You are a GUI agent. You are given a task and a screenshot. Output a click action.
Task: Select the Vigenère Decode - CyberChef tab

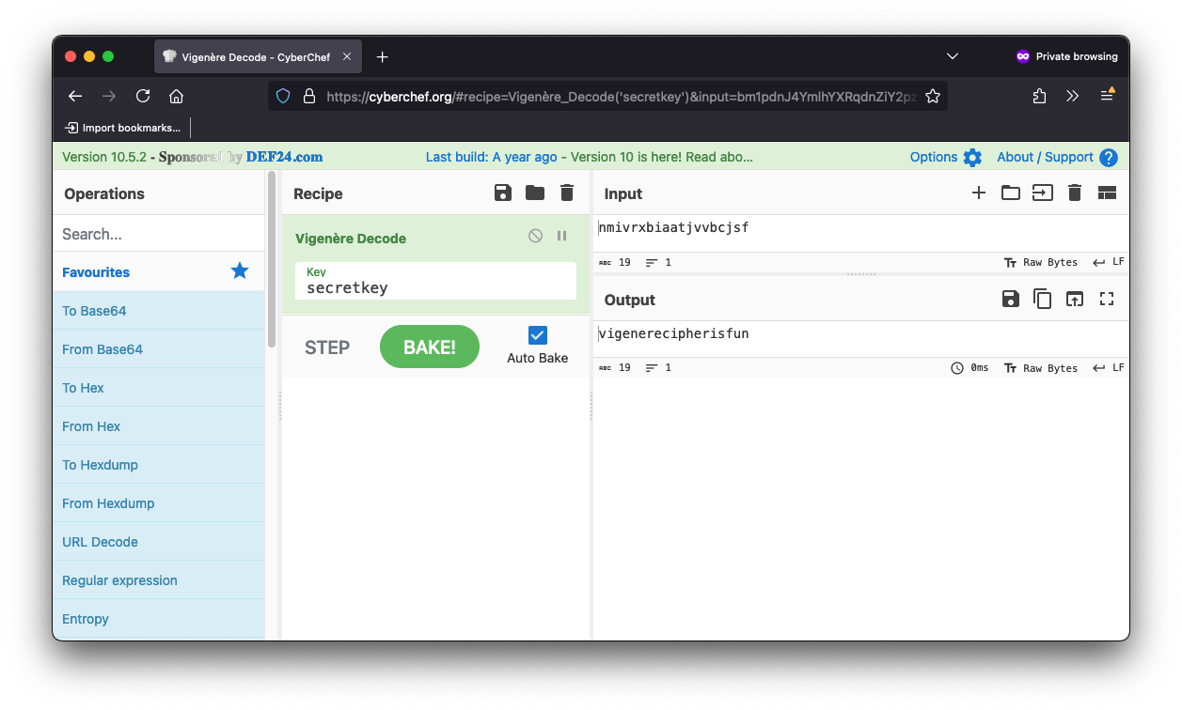[257, 56]
